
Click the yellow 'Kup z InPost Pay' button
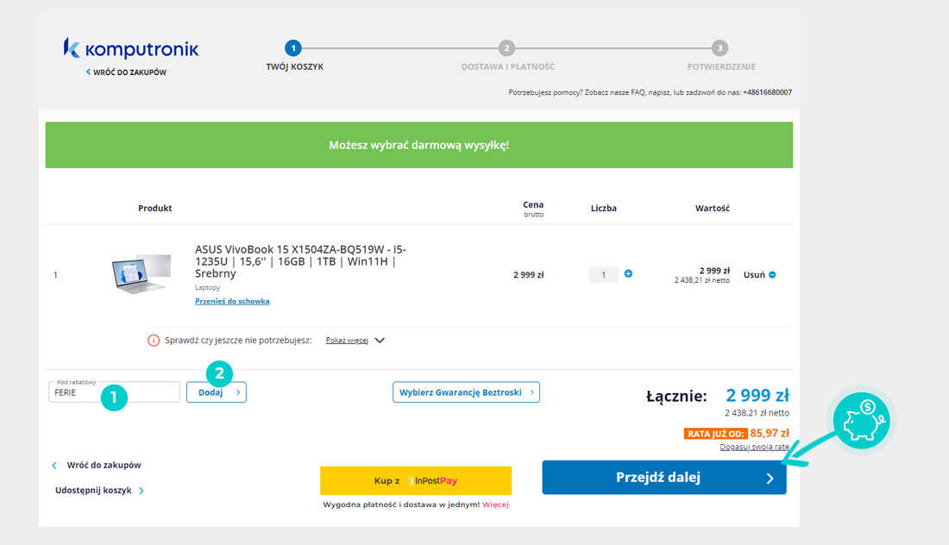pyautogui.click(x=416, y=480)
